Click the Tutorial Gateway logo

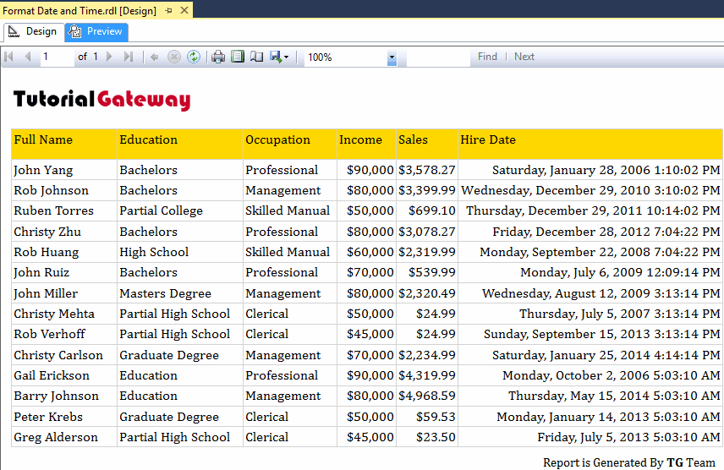click(102, 100)
